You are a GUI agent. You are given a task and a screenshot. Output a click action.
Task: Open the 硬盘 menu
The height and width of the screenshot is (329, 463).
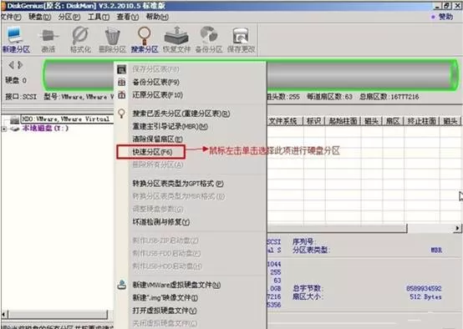[39, 17]
